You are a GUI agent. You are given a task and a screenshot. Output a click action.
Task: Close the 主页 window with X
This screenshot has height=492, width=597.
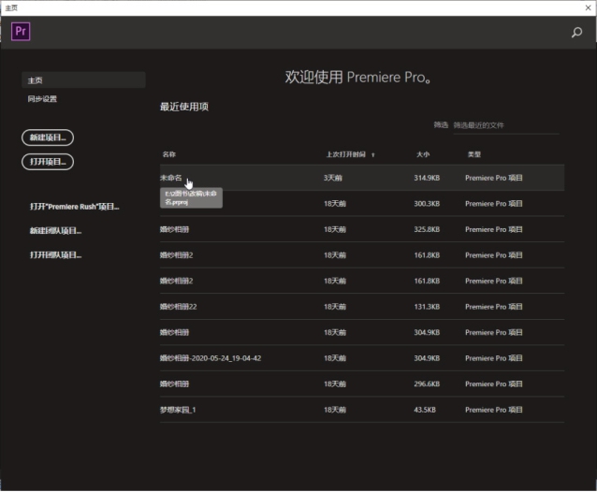click(588, 7)
